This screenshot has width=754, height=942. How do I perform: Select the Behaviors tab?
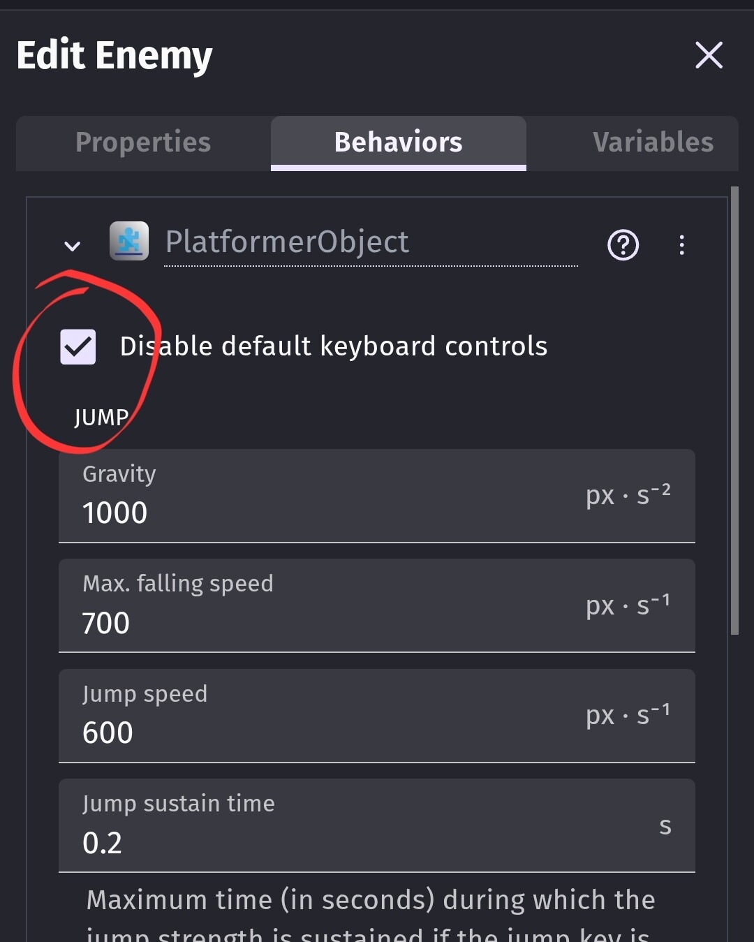tap(398, 142)
